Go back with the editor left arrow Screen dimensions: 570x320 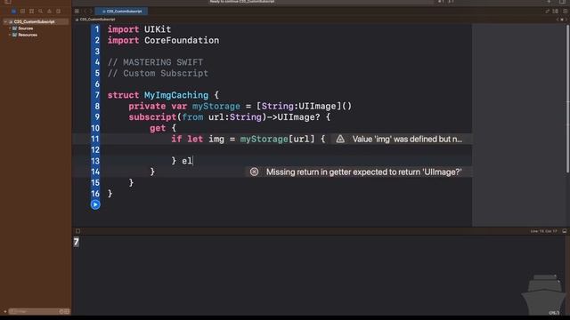point(85,12)
